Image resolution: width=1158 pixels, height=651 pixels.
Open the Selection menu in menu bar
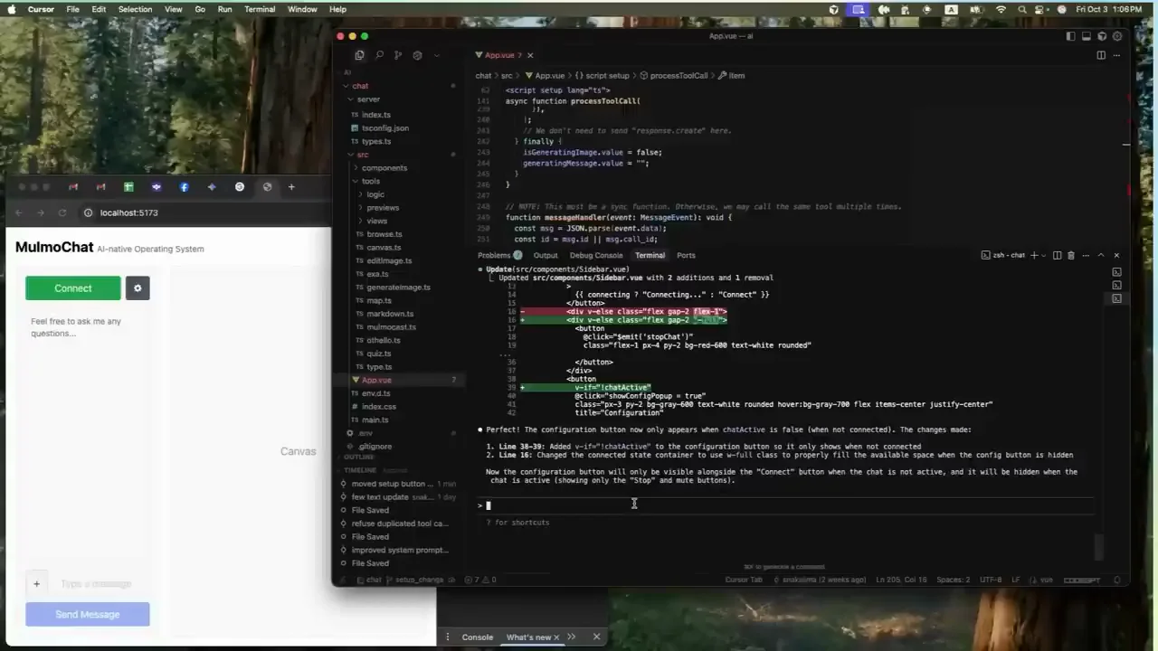coord(135,9)
